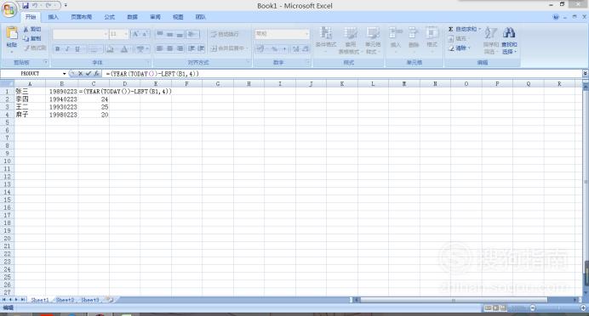The width and height of the screenshot is (589, 316).
Task: Cancel formula entry with X button
Action: point(80,73)
